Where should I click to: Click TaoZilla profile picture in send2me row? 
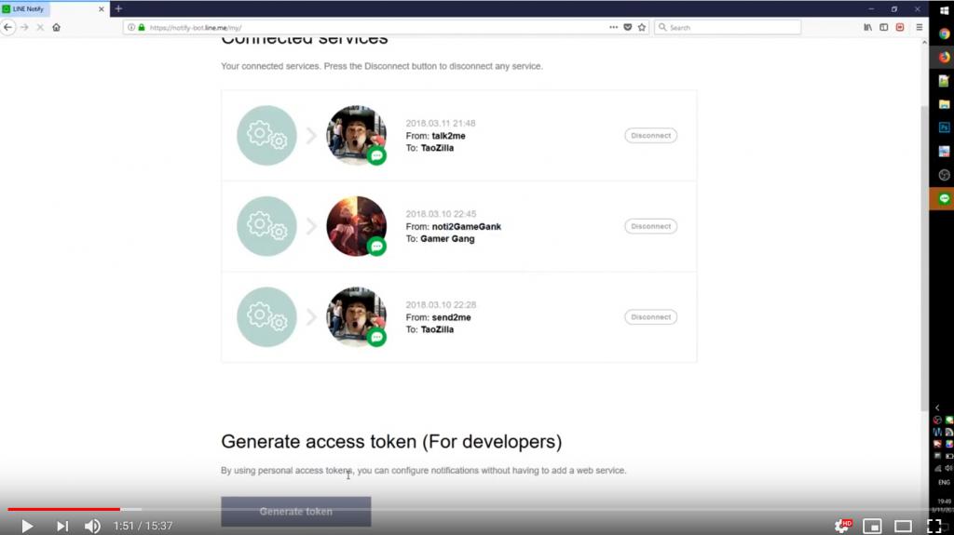point(357,316)
